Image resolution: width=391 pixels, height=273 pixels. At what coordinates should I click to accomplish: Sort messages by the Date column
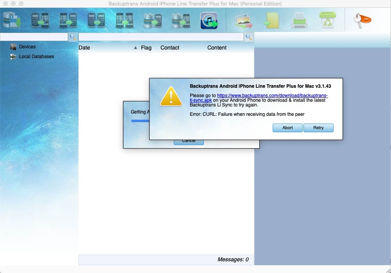84,48
